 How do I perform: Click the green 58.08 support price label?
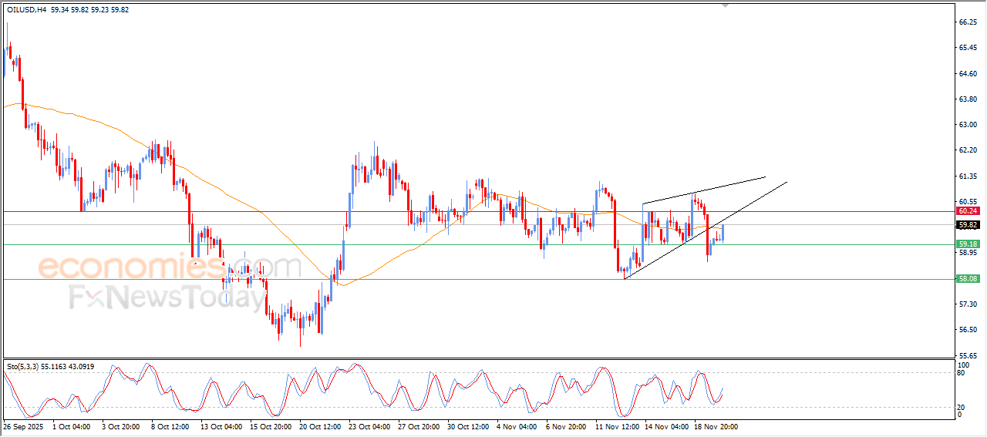(968, 279)
